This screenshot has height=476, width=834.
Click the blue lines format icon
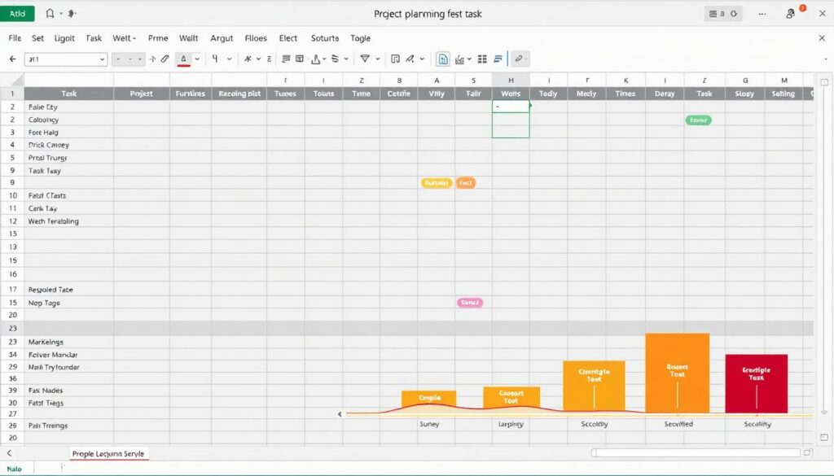pos(498,59)
